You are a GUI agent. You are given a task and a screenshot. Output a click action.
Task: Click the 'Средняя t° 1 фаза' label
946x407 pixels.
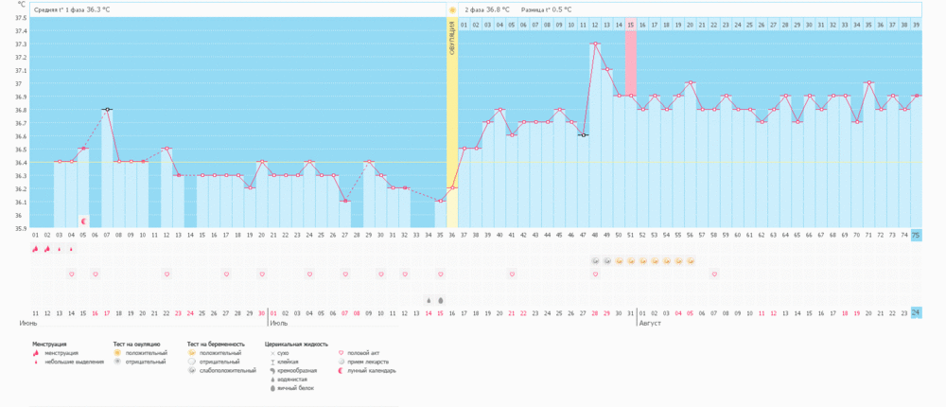click(66, 9)
